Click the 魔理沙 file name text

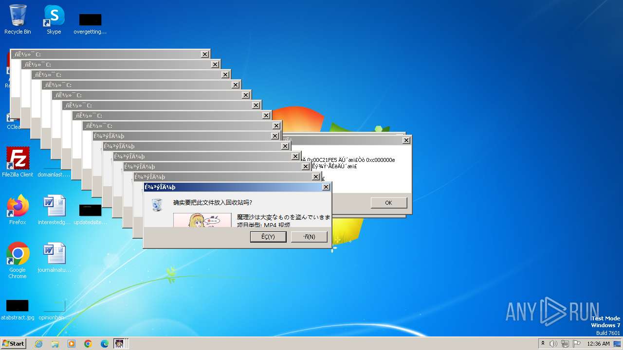[x=284, y=217]
